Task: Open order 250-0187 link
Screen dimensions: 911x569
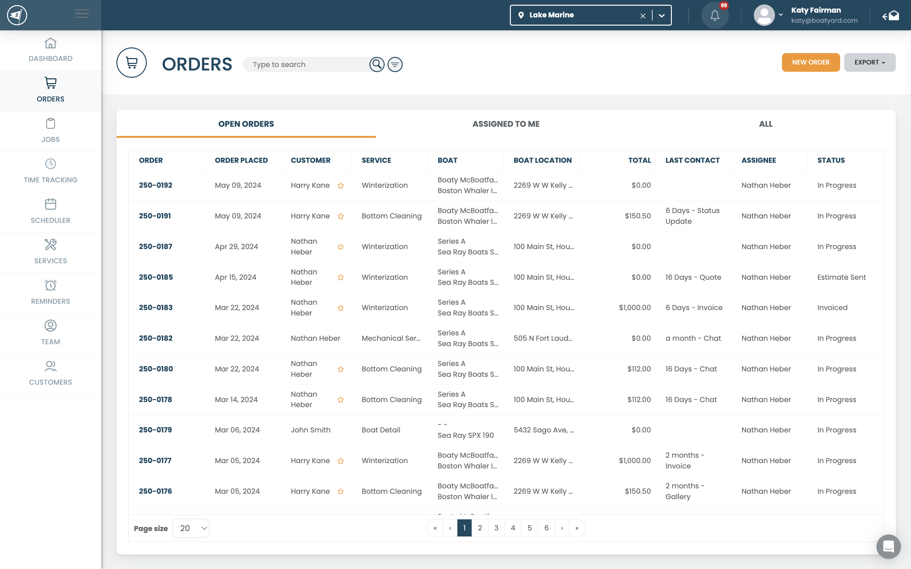Action: pyautogui.click(x=156, y=247)
